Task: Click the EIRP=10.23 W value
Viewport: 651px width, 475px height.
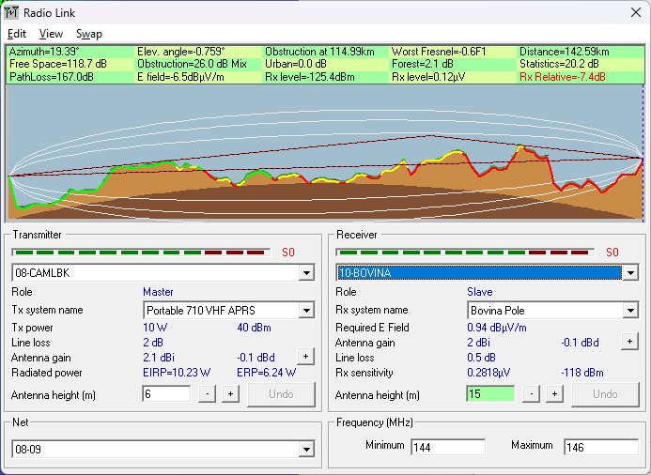Action: pyautogui.click(x=177, y=372)
